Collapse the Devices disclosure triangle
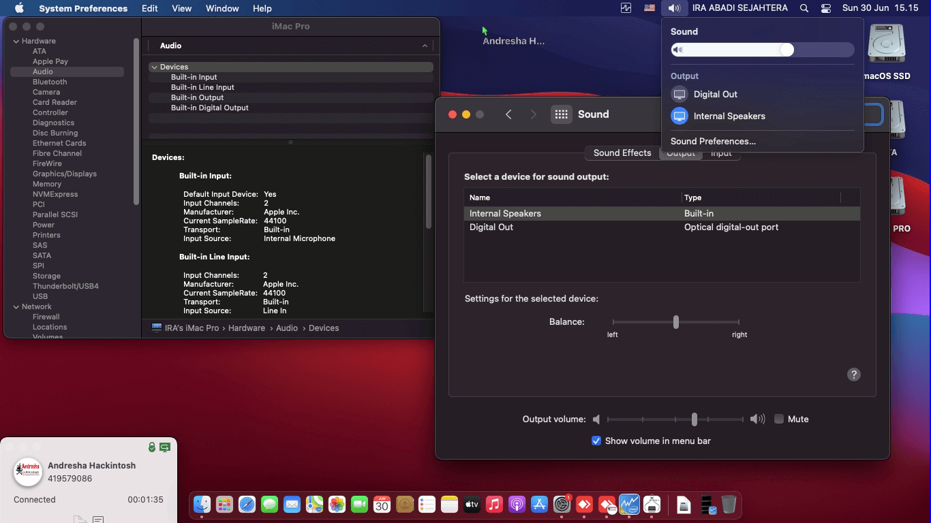The image size is (931, 523). 155,67
